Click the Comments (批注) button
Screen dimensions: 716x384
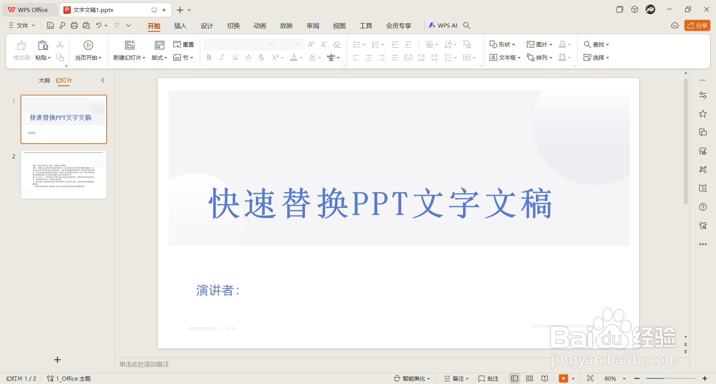[489, 378]
